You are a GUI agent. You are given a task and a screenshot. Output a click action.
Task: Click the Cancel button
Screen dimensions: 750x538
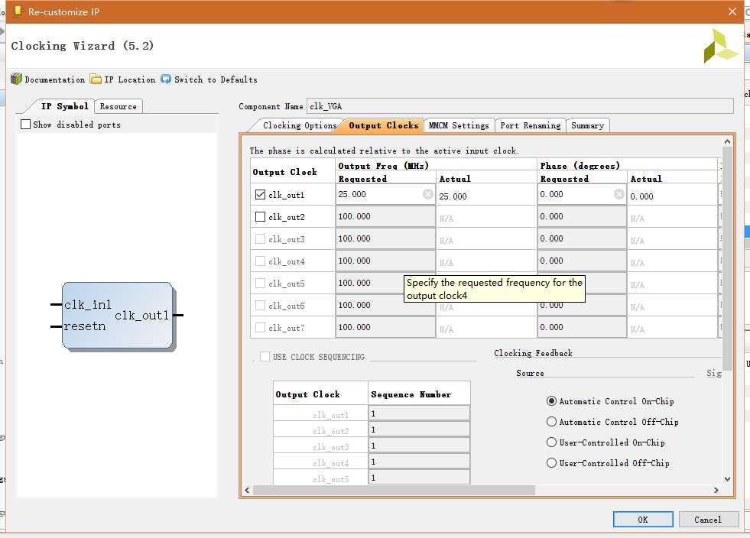708,520
